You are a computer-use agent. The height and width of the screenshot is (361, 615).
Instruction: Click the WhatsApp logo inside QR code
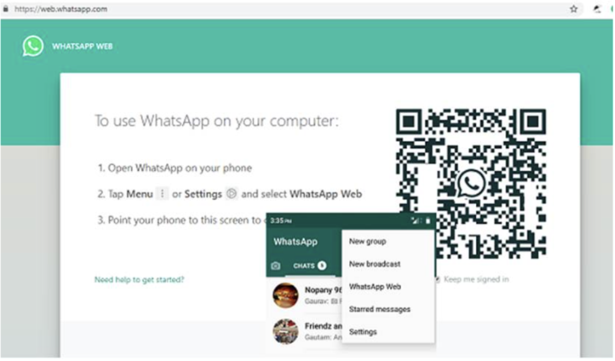(x=470, y=183)
